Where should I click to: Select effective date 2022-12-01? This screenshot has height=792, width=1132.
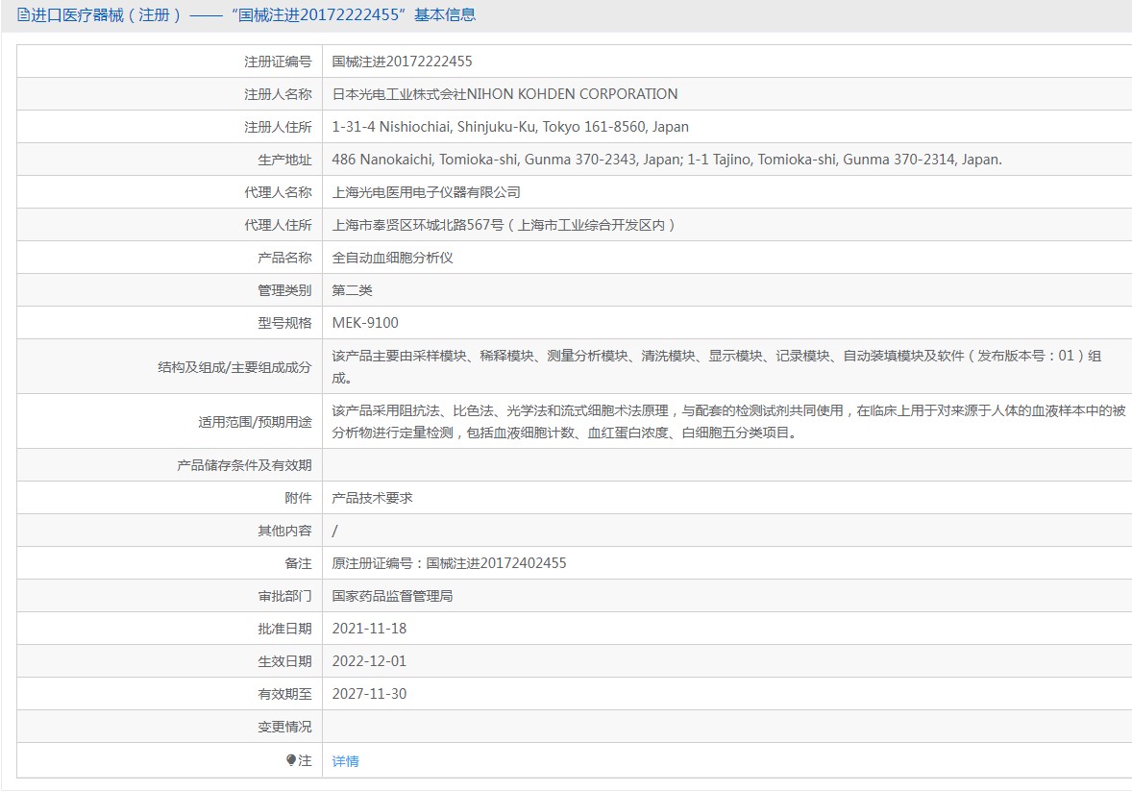click(369, 660)
